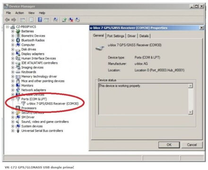Click the Processors category icon
Viewport: 208px width, 170px height.
tap(18, 108)
